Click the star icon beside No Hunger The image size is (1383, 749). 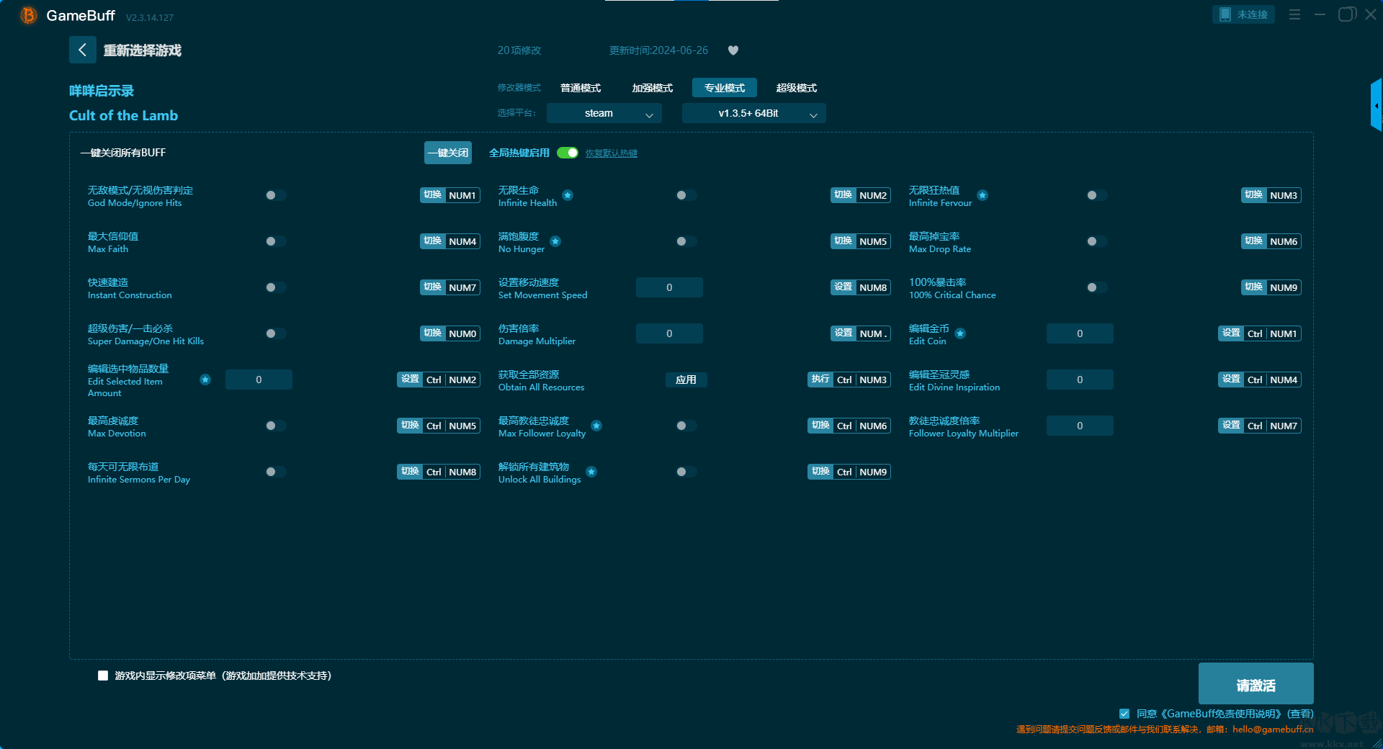pos(555,241)
